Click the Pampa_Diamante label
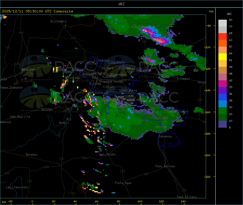Image resolution: width=243 pixels, height=205 pixels. tap(11, 88)
